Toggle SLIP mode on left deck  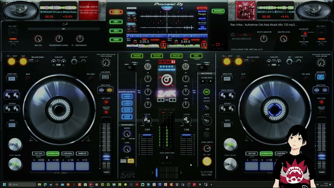tap(28, 79)
